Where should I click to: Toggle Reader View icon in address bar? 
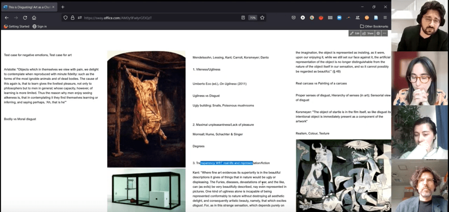tap(243, 18)
